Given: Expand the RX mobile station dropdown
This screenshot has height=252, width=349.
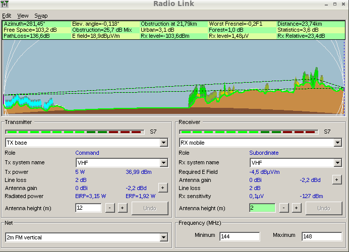Looking at the screenshot, I should pos(337,143).
